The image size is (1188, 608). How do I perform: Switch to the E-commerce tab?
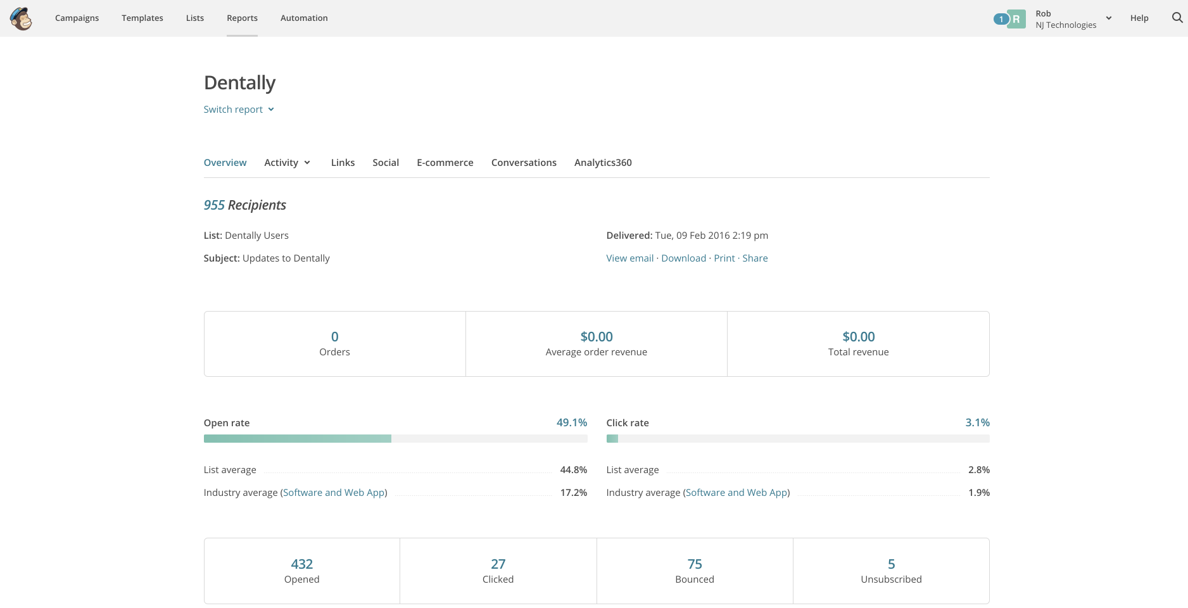pos(445,163)
